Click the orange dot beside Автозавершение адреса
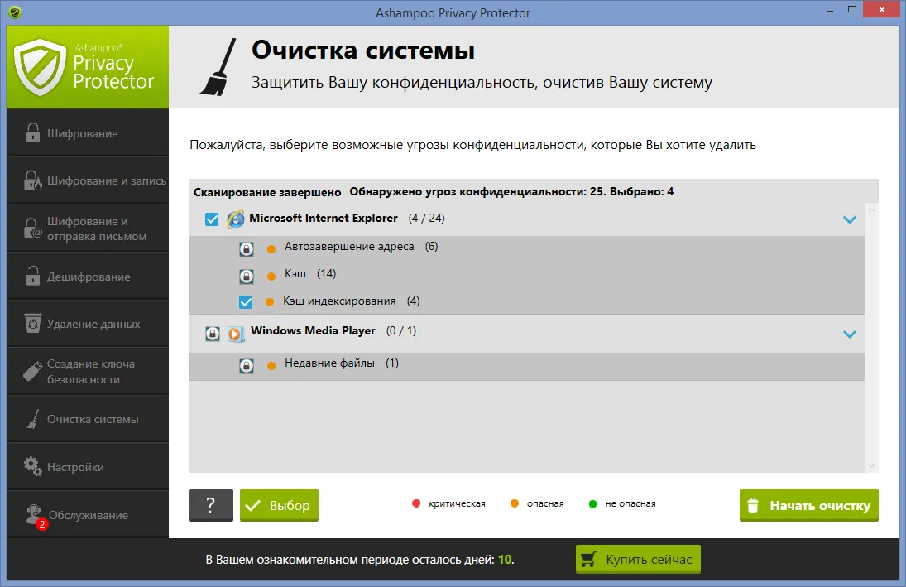 [271, 249]
